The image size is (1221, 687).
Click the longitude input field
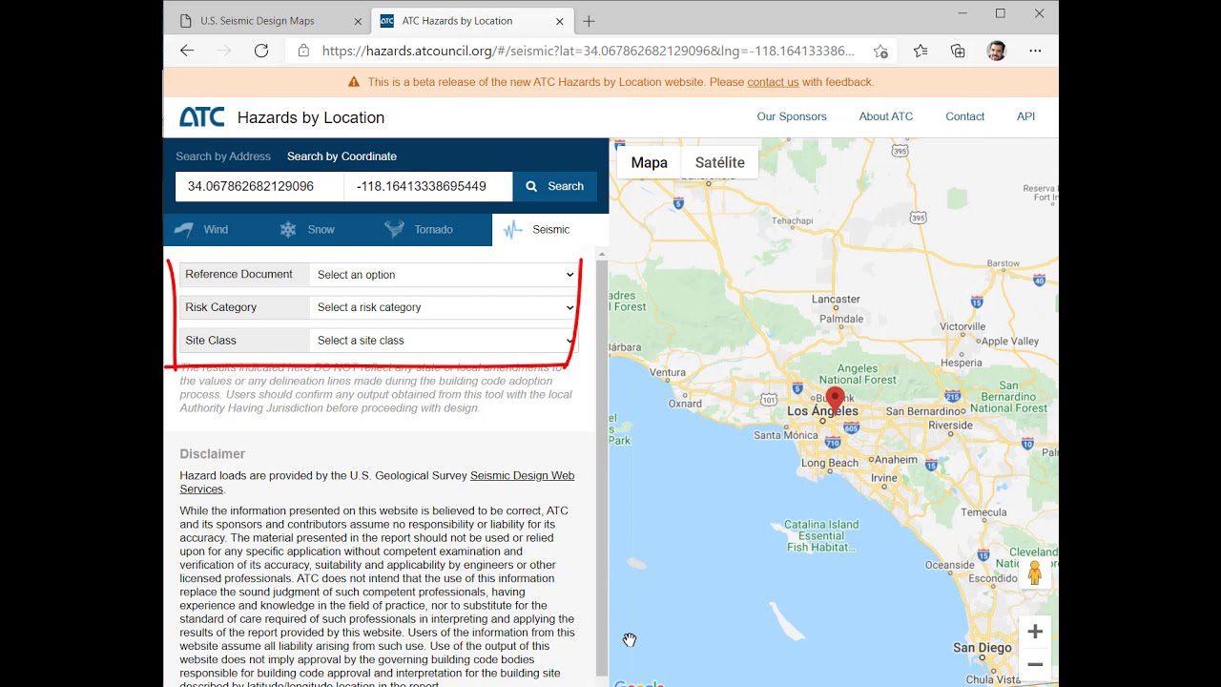pos(428,186)
